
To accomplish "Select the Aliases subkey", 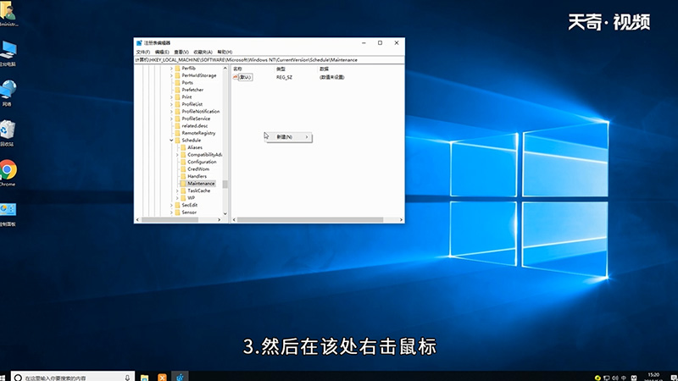I will [195, 147].
